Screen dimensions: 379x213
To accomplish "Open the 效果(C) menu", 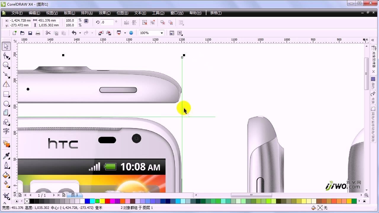I will click(105, 13).
